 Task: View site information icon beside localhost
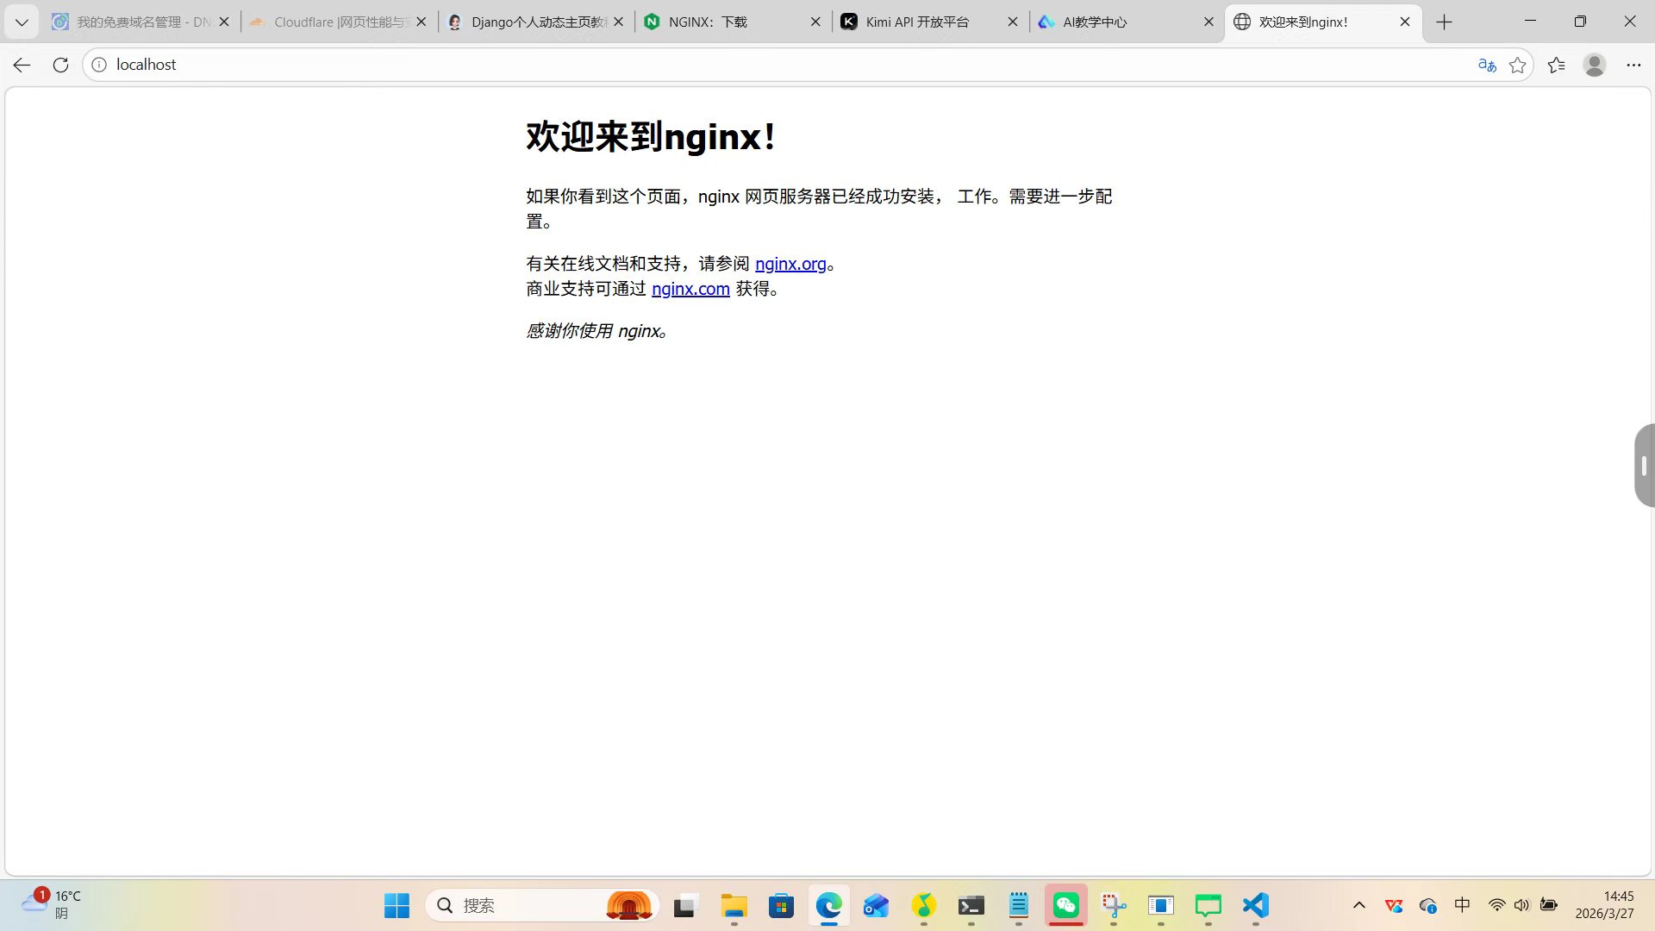pos(99,65)
